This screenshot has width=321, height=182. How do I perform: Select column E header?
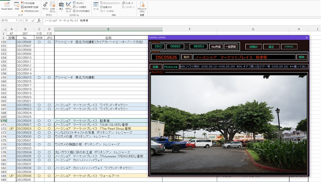point(108,29)
